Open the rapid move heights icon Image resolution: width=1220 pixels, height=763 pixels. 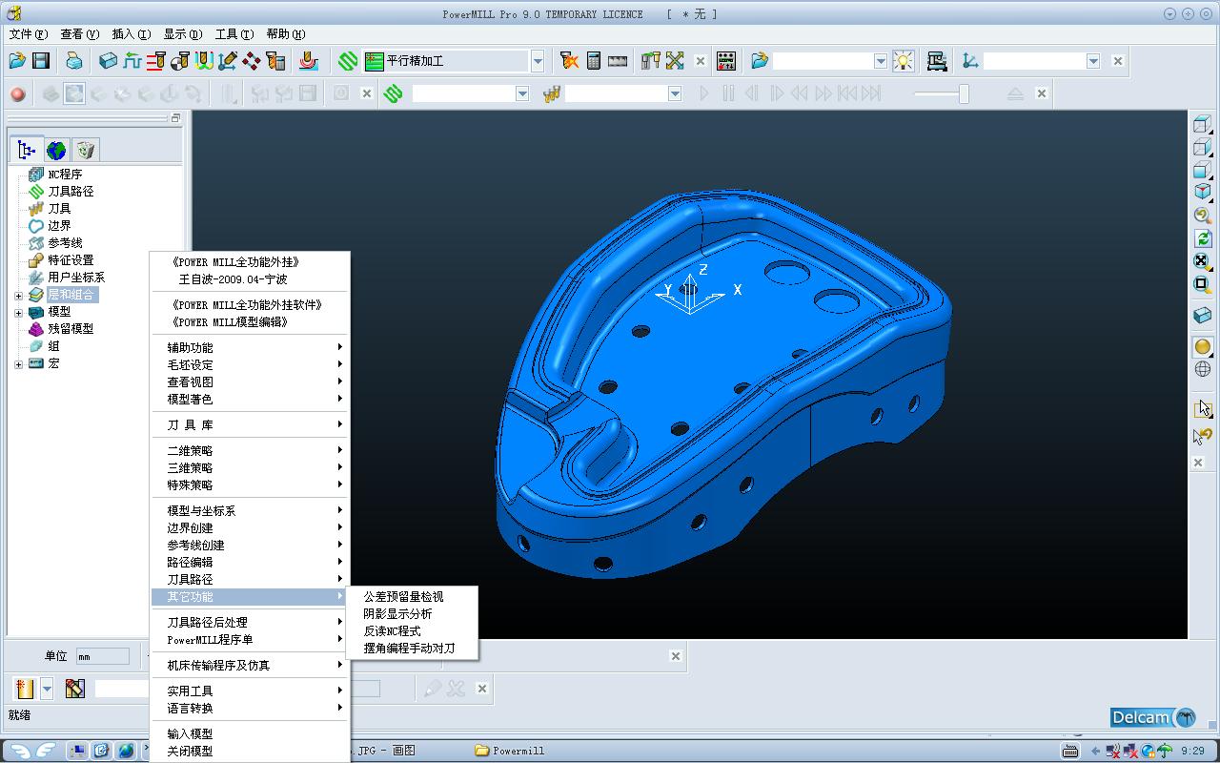[156, 61]
